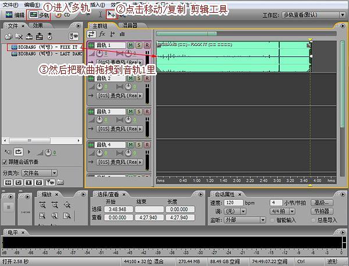Click Zoom In to Right Edge of Selection
The height and width of the screenshot is (266, 349).
(67, 215)
